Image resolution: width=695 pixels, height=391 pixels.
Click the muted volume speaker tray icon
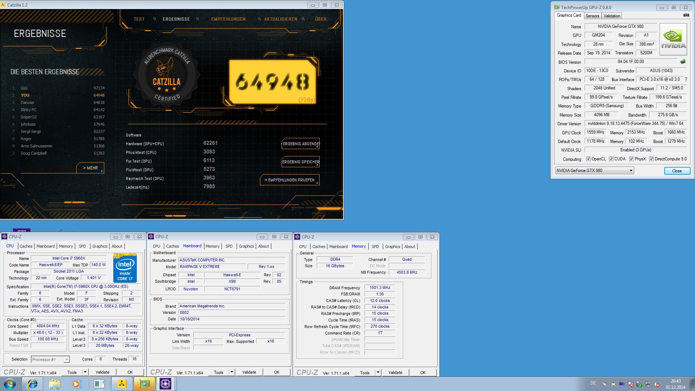pos(657,384)
